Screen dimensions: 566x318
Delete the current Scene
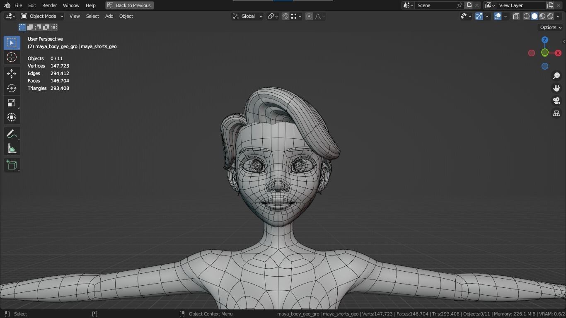[x=477, y=5]
